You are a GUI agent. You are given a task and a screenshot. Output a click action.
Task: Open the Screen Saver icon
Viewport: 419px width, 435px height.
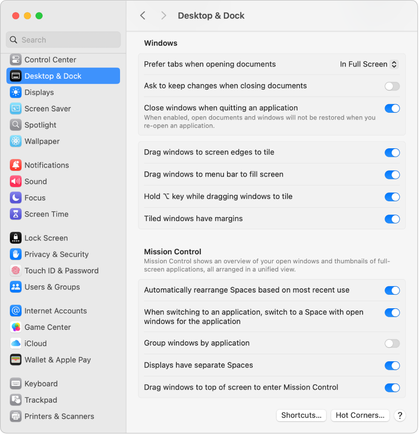pyautogui.click(x=16, y=109)
